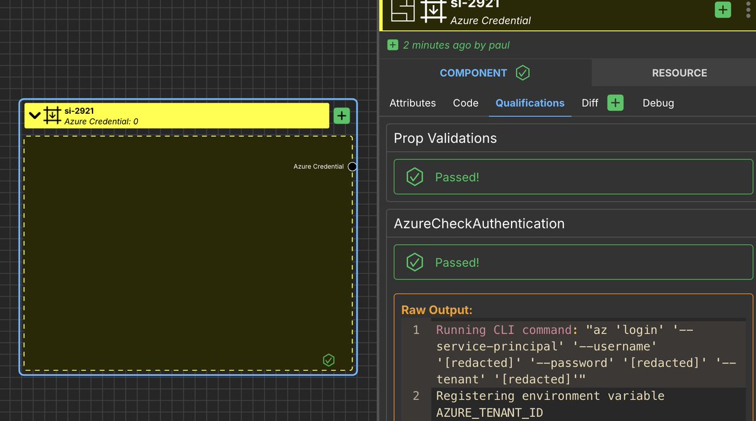Click the plus icon beside '2 minutes ago by paul'
Screen dimensions: 756x421
pos(392,45)
